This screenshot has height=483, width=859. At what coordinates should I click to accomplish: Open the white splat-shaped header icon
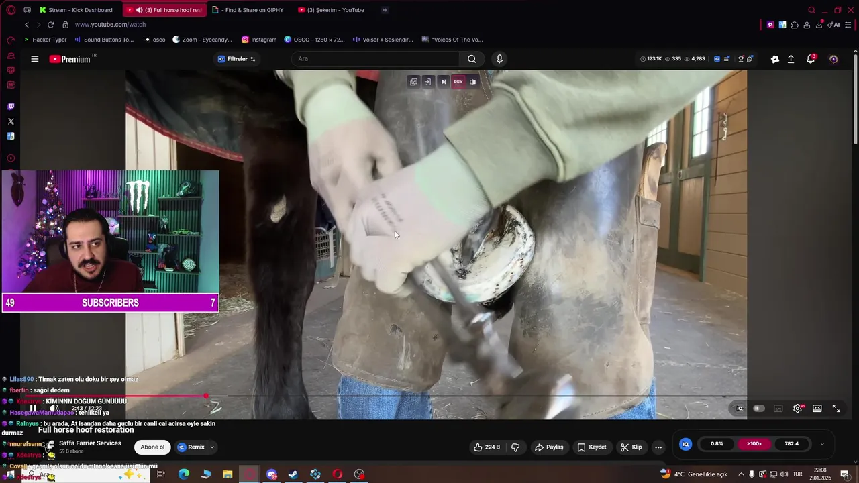tap(775, 59)
